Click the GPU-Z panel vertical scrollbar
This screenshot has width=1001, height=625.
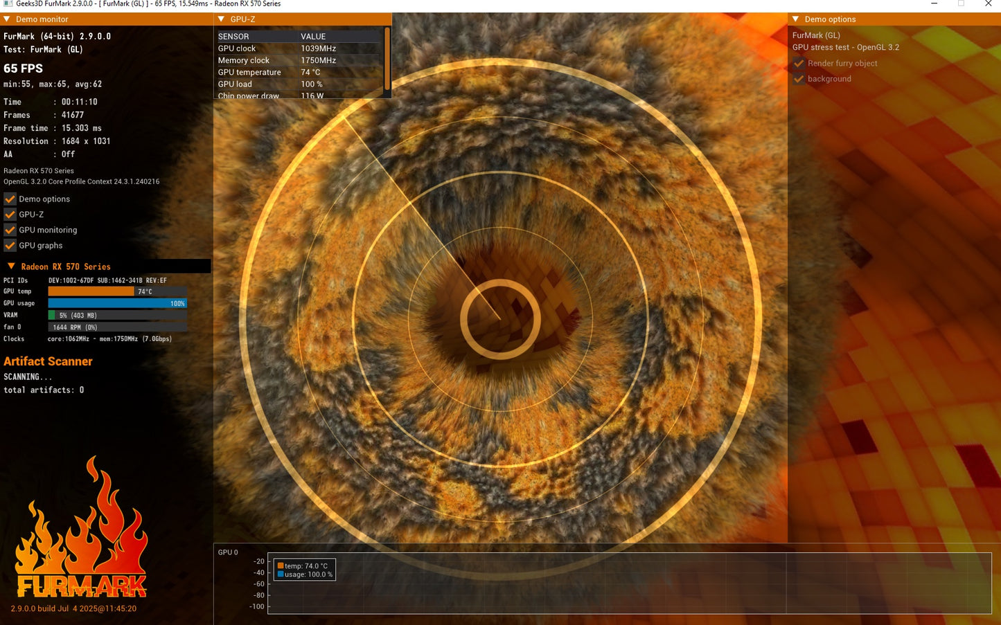(x=387, y=59)
